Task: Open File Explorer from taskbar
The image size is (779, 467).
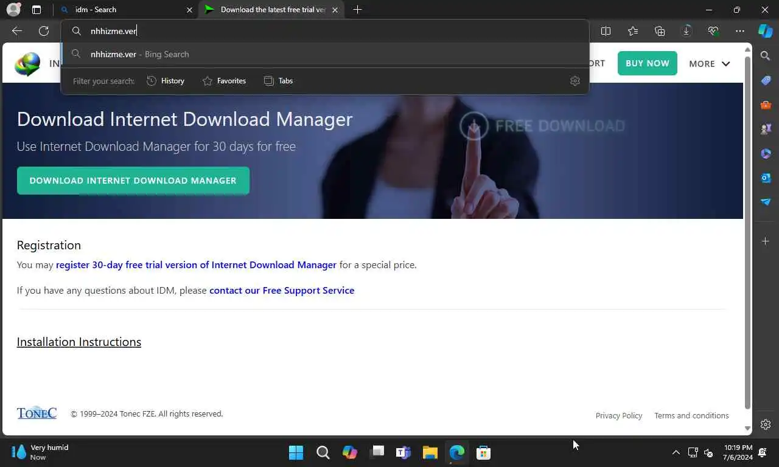Action: 430,452
